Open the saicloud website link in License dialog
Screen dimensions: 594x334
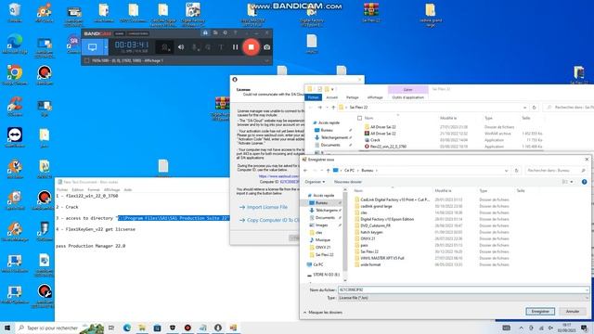tap(278, 176)
